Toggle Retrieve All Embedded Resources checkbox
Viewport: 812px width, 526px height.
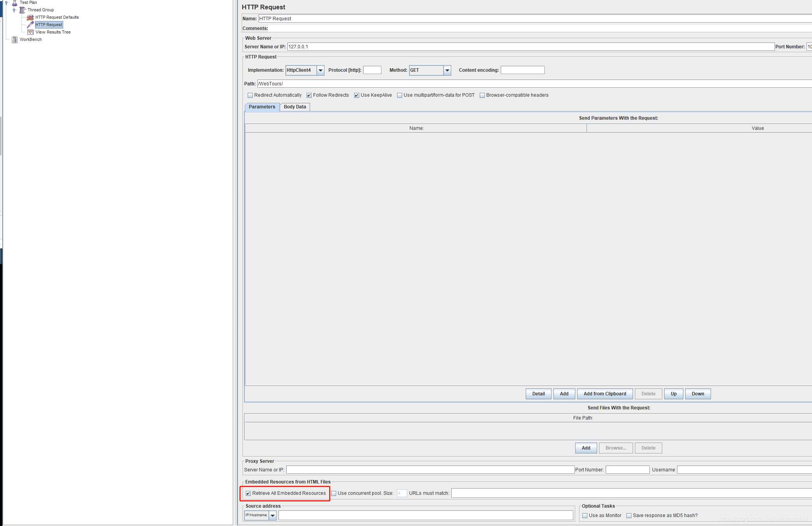(x=248, y=493)
